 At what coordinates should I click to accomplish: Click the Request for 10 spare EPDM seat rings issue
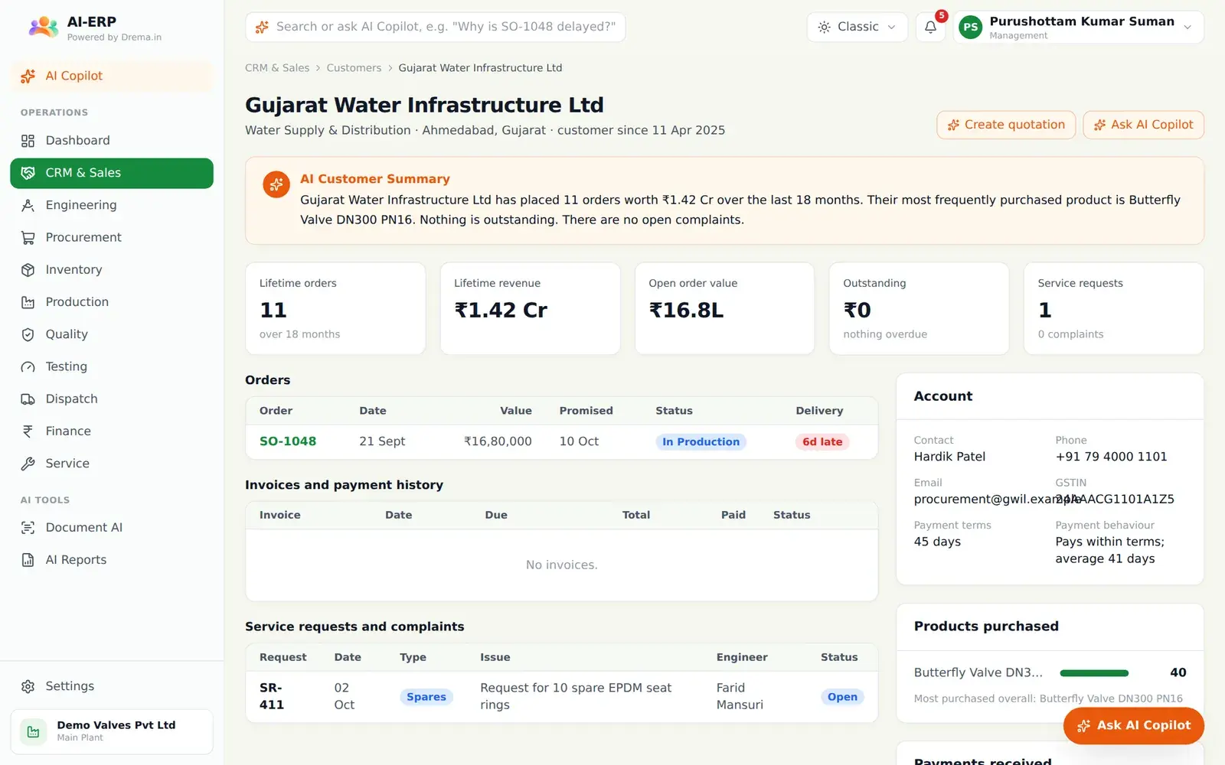coord(576,696)
